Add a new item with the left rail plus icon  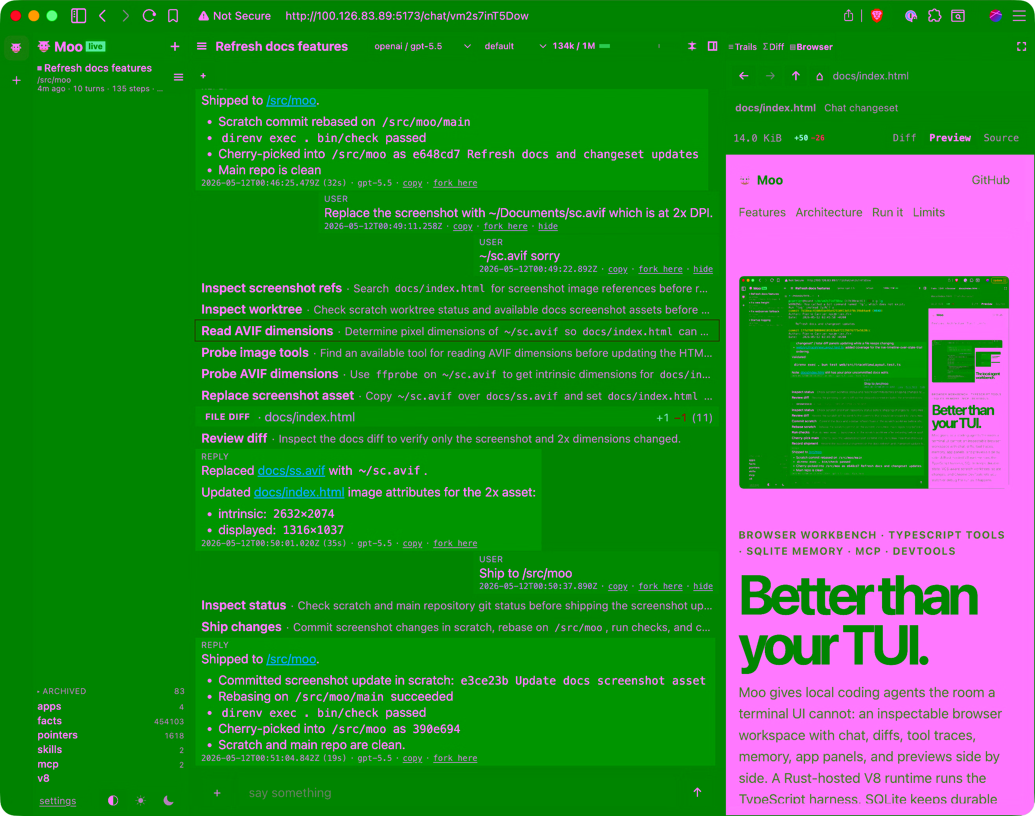17,80
